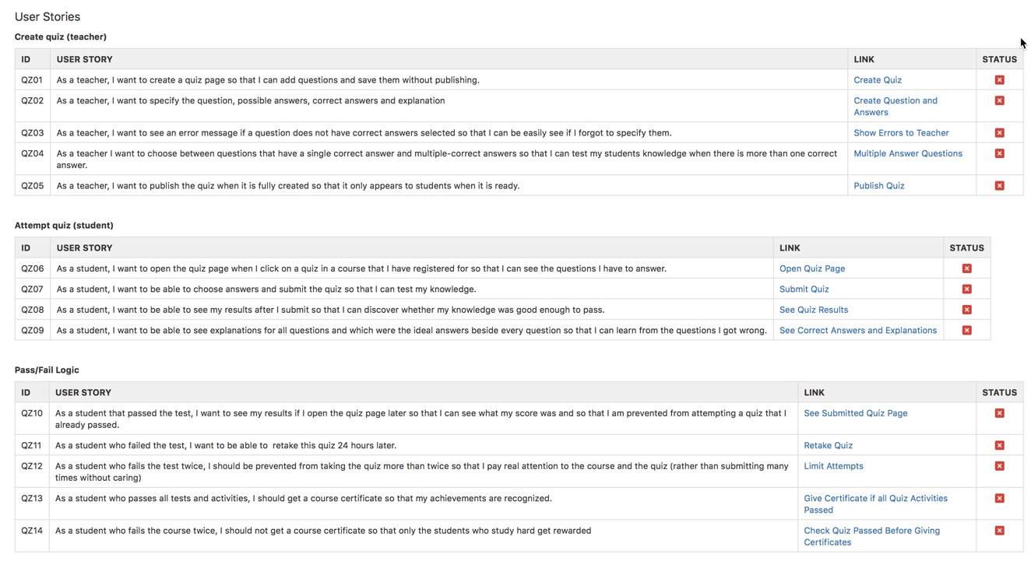The width and height of the screenshot is (1031, 568).
Task: Open the Create Quiz link
Action: [x=878, y=79]
